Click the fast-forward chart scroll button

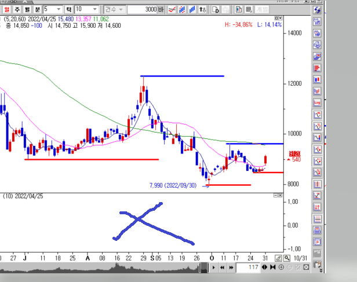(230, 268)
